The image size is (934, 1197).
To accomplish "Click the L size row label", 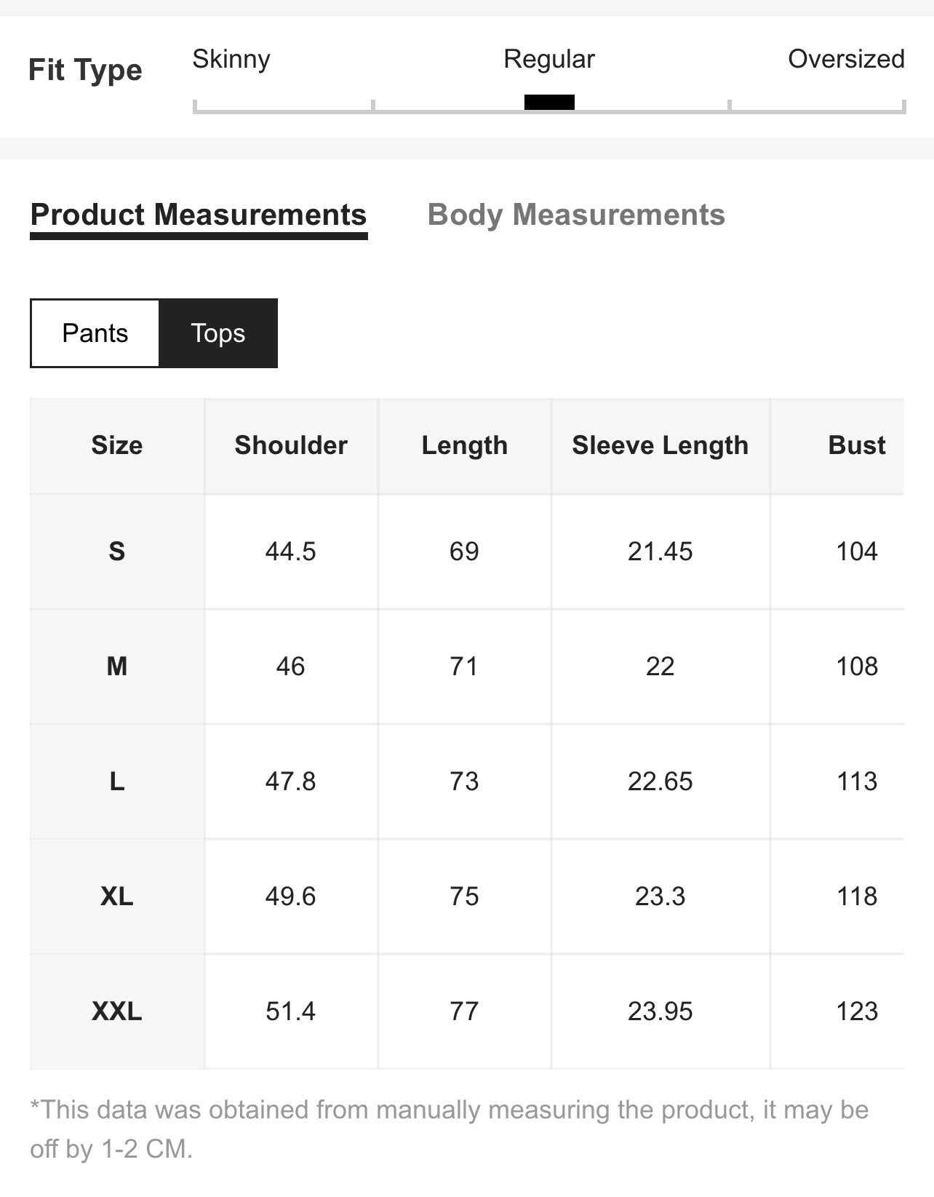I will coord(117,782).
